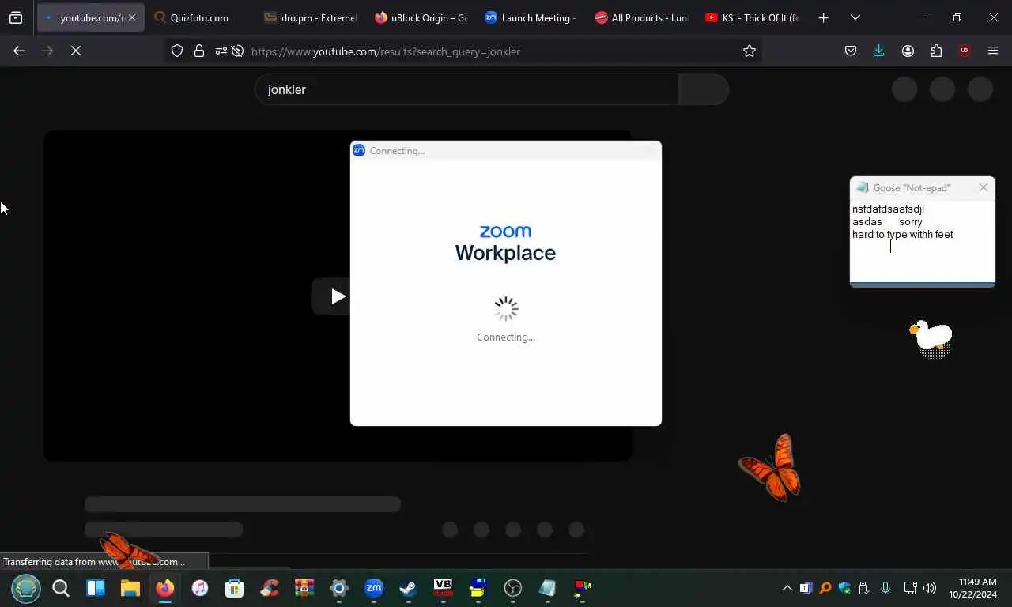Open uBlock Origin toolbar popup
This screenshot has width=1012, height=607.
pyautogui.click(x=965, y=51)
